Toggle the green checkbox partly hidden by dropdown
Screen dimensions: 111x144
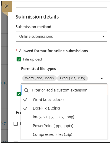pyautogui.click(x=19, y=94)
